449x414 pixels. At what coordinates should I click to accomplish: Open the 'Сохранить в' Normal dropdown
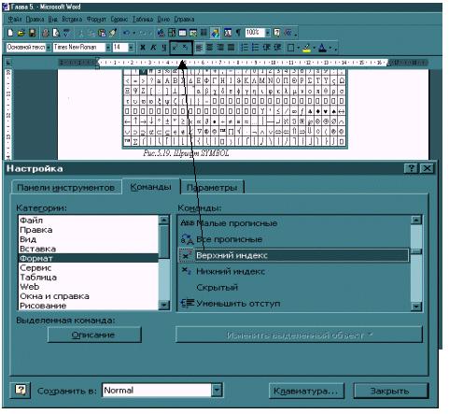click(x=217, y=390)
